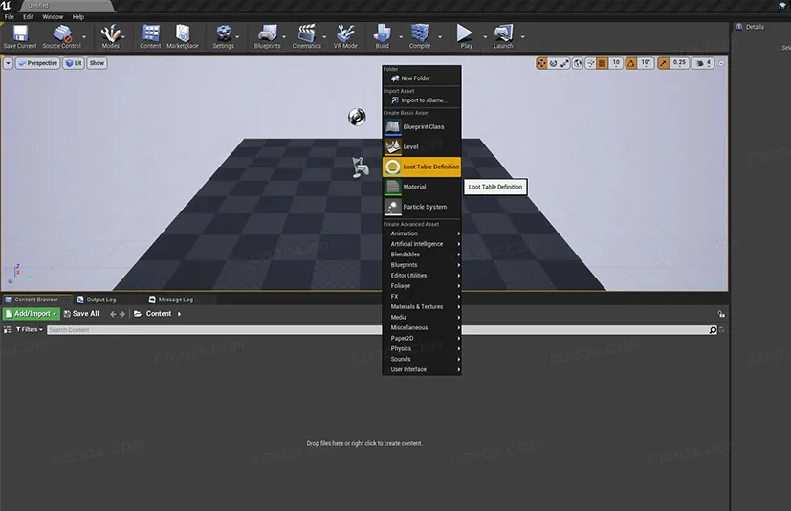The height and width of the screenshot is (511, 791).
Task: Toggle surface snapping icon in viewport
Action: (590, 63)
